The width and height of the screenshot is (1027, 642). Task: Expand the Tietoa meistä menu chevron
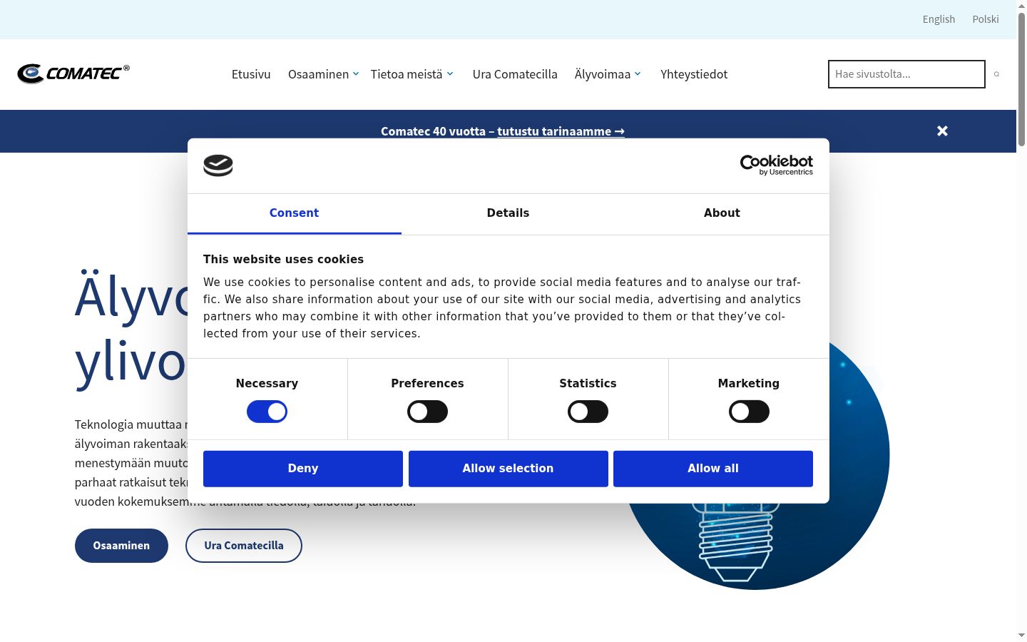[x=450, y=73]
